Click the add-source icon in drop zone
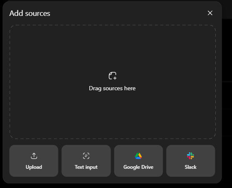Viewport: 232px width, 188px height. click(113, 76)
